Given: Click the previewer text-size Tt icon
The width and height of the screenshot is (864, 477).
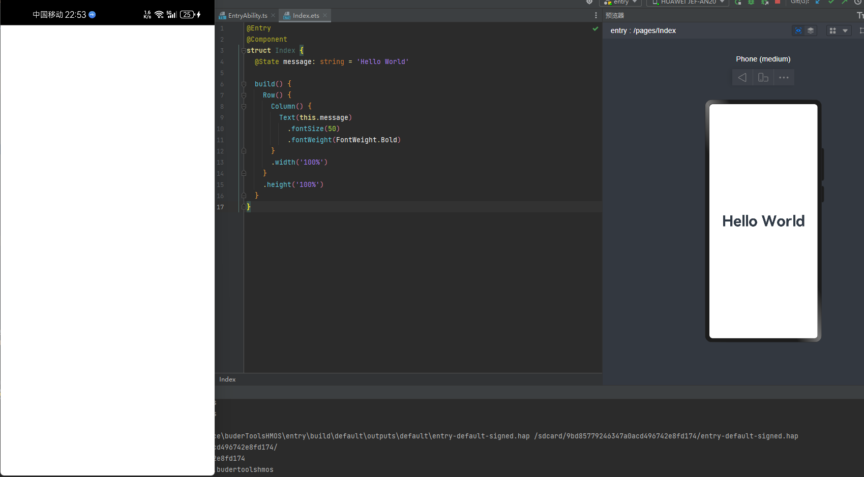Looking at the screenshot, I should (x=860, y=16).
